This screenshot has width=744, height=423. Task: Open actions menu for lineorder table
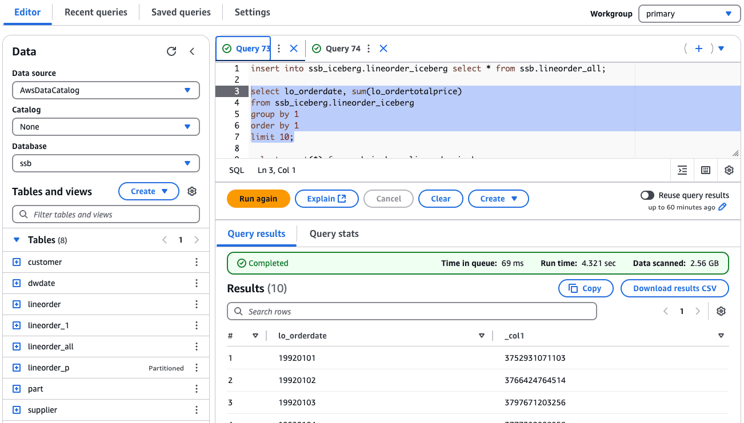tap(197, 304)
